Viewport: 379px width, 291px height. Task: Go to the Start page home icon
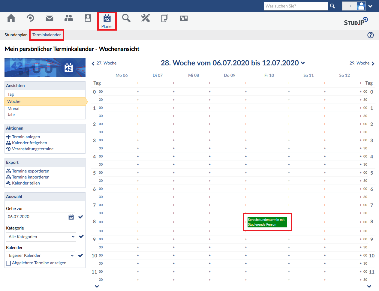point(11,19)
